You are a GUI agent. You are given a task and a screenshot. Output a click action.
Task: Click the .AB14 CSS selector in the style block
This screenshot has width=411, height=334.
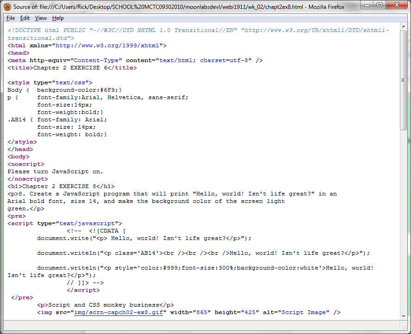click(17, 120)
